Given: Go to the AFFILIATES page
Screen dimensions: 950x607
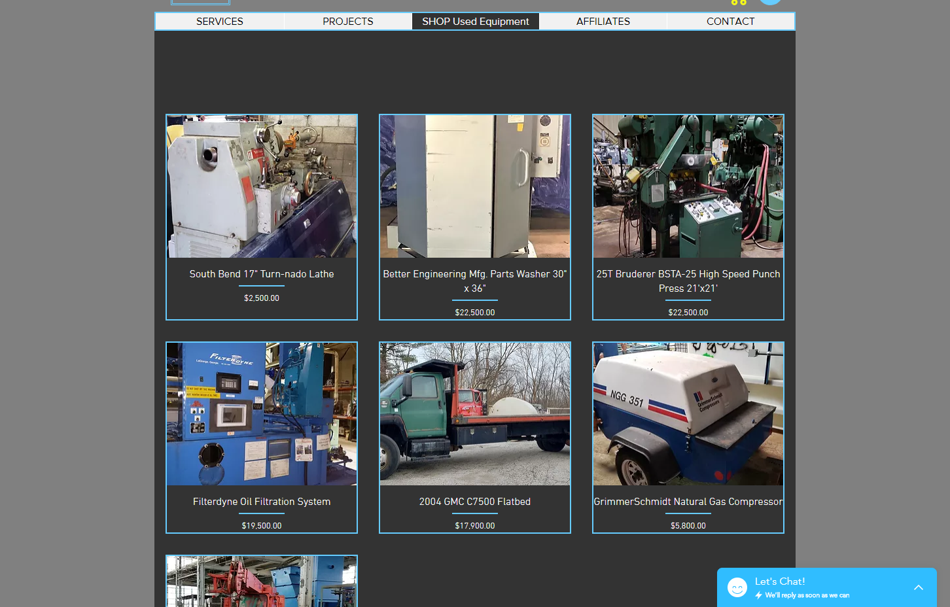Looking at the screenshot, I should [603, 22].
